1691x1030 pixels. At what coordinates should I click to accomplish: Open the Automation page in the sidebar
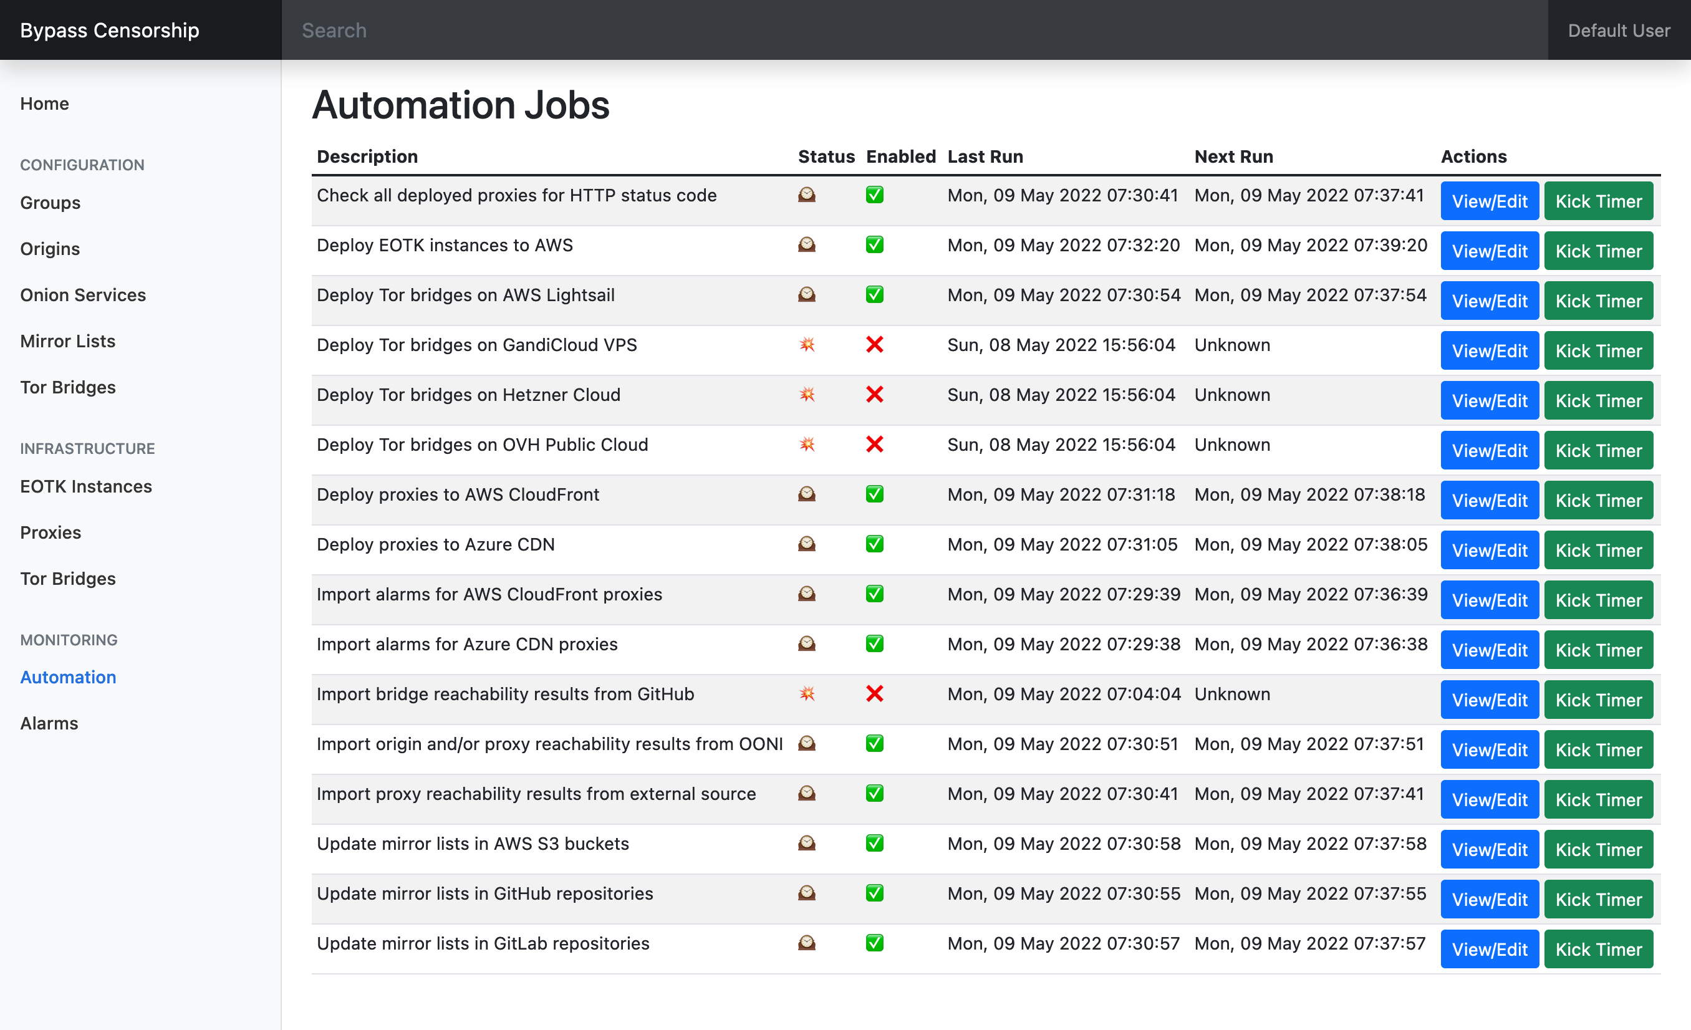[68, 677]
